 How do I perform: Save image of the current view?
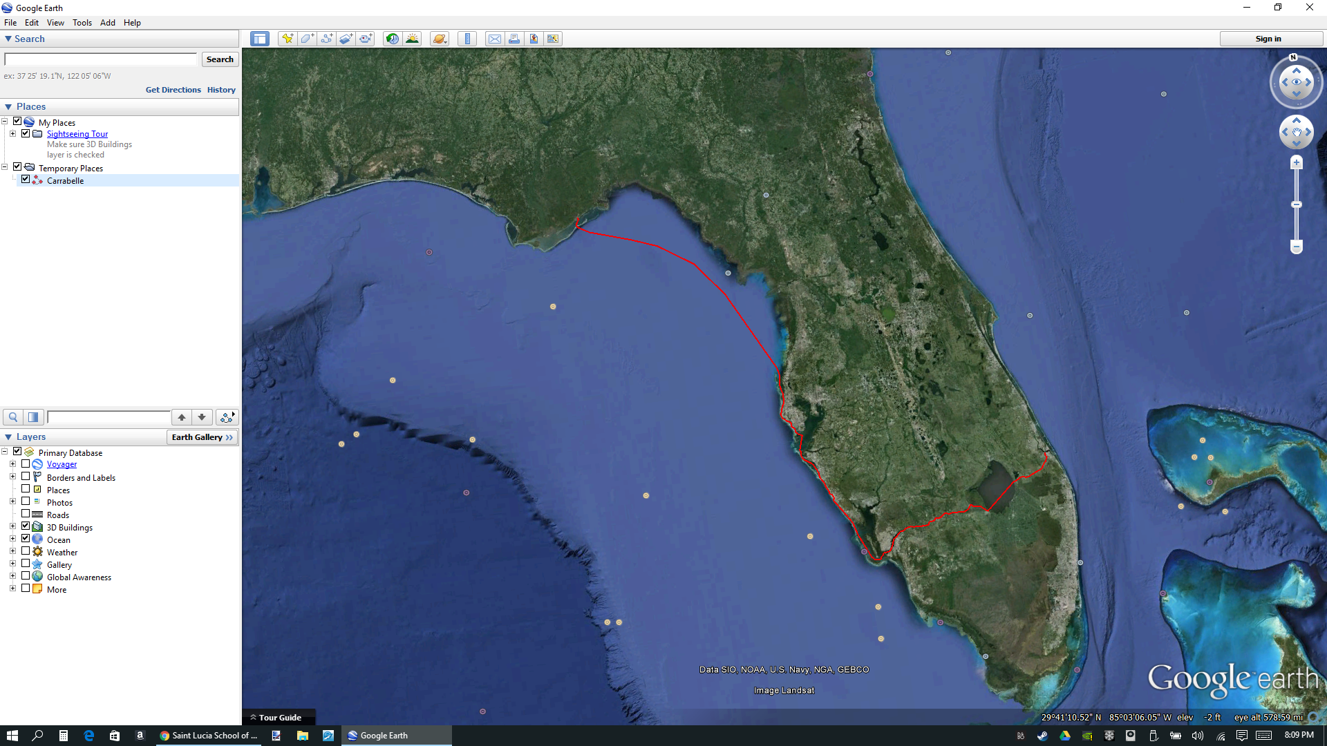pyautogui.click(x=534, y=39)
